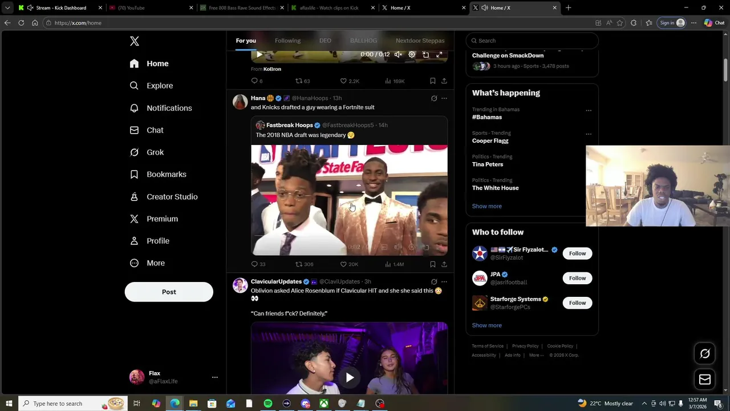Open the Fastbreak Hoops quoted post author

[x=289, y=125]
